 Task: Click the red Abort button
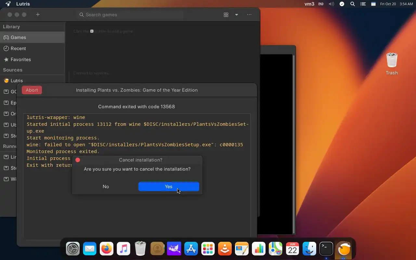tap(32, 90)
